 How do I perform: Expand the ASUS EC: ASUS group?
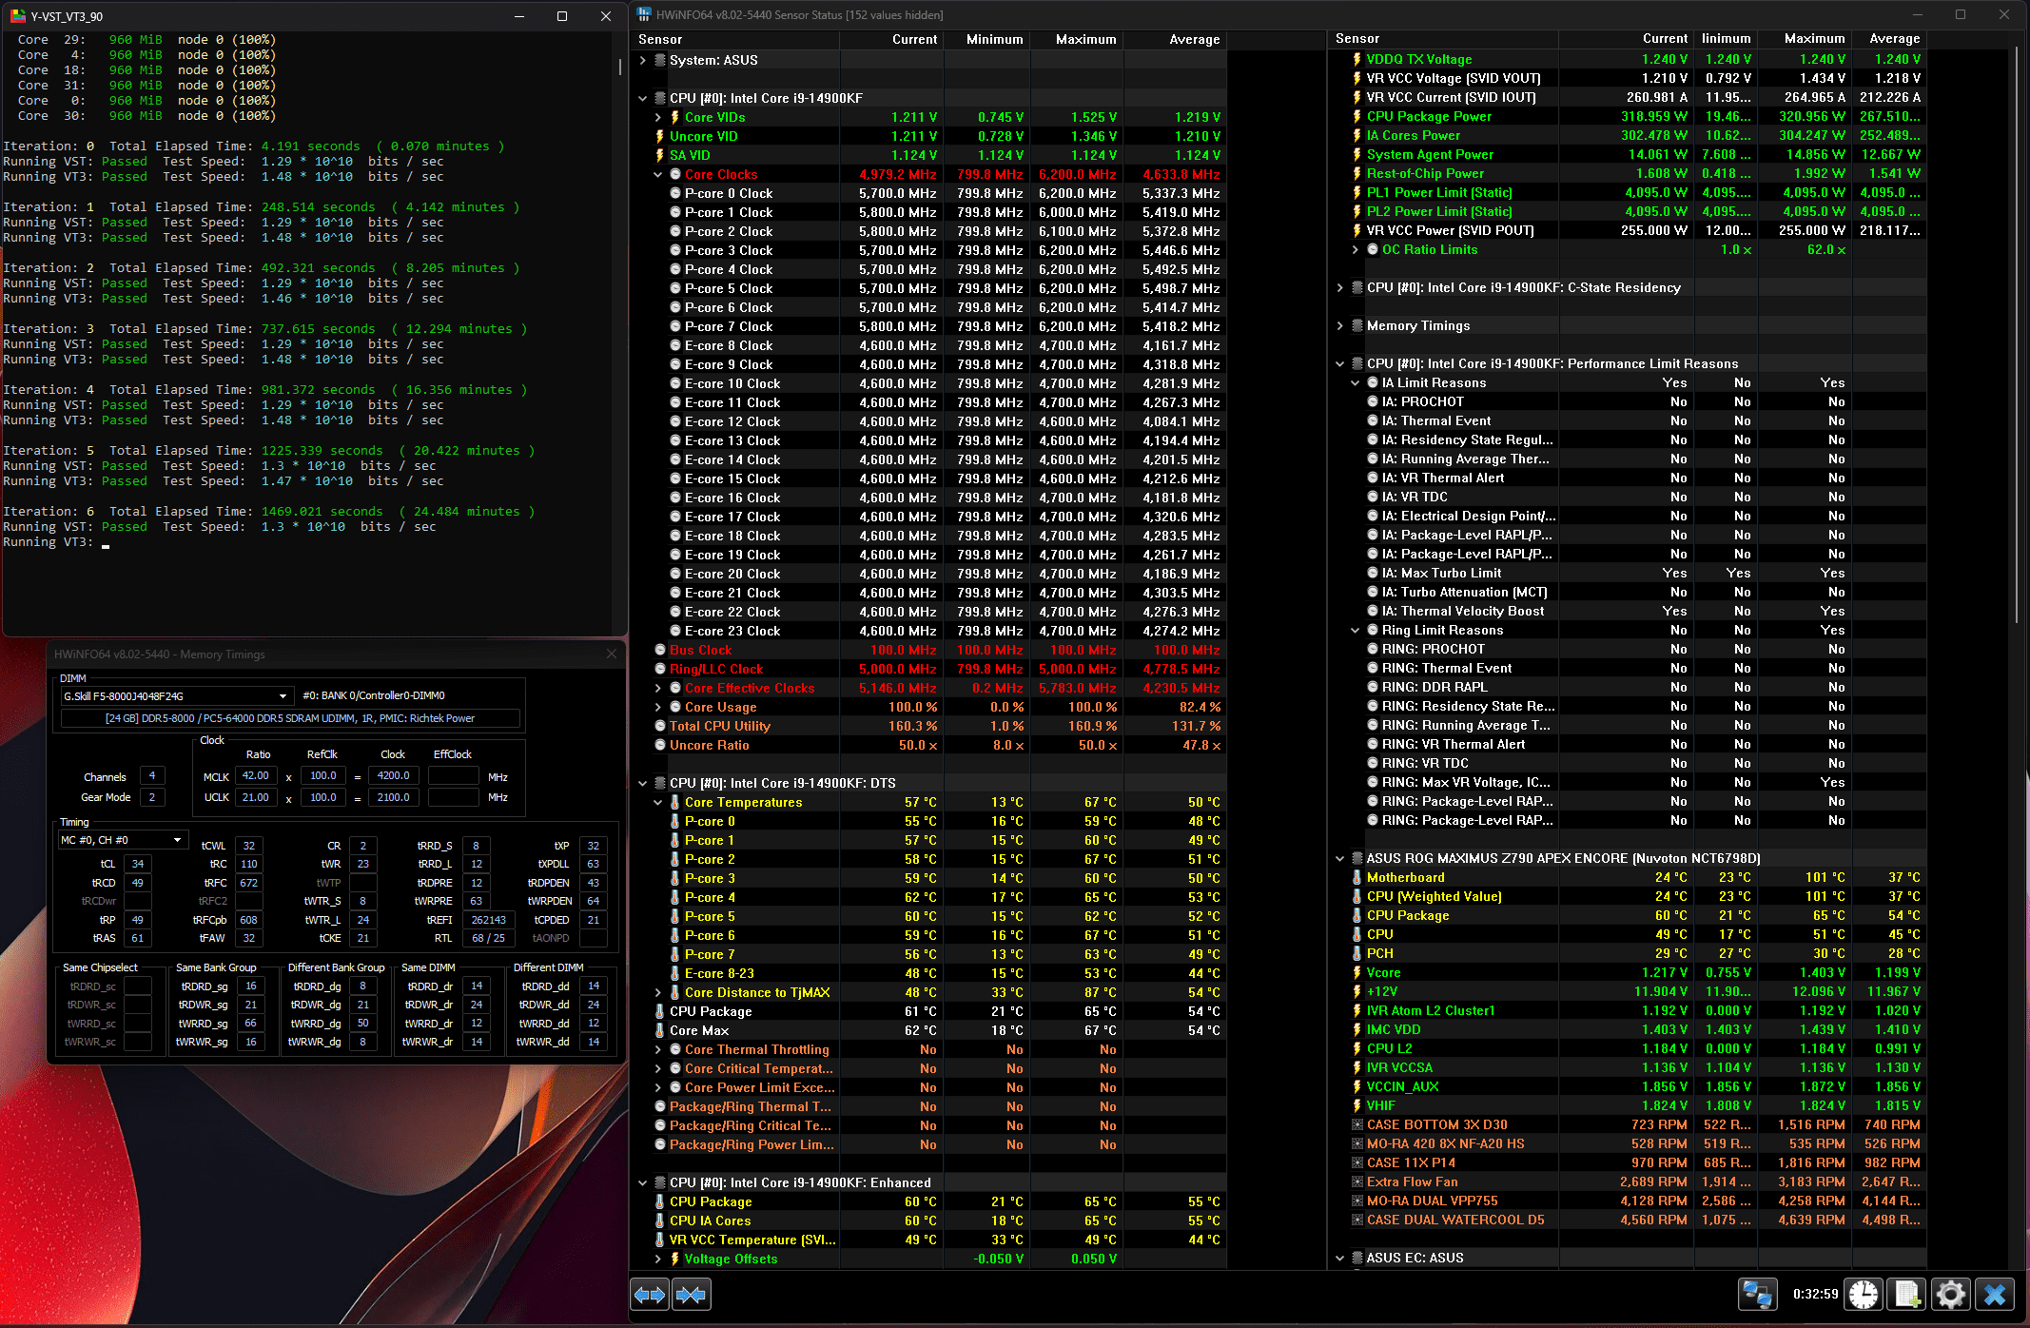pyautogui.click(x=1340, y=1258)
